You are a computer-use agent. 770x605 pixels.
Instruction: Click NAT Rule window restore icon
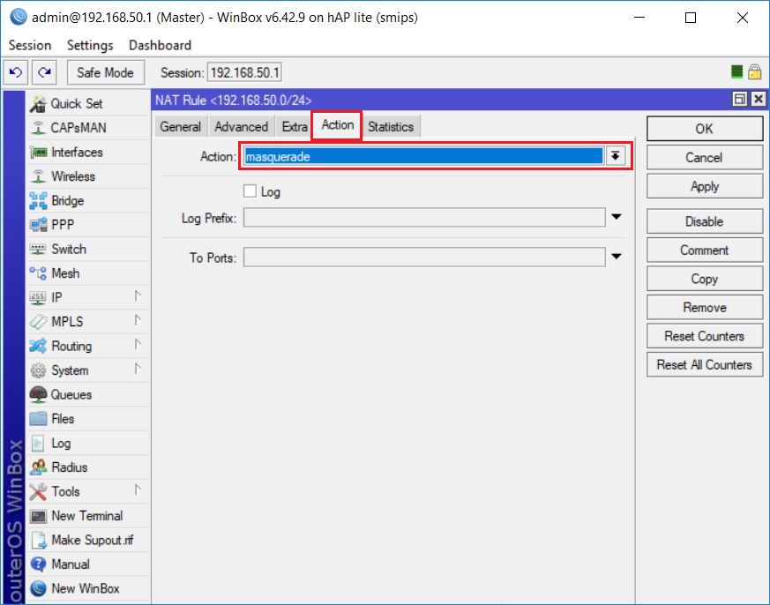coord(739,99)
